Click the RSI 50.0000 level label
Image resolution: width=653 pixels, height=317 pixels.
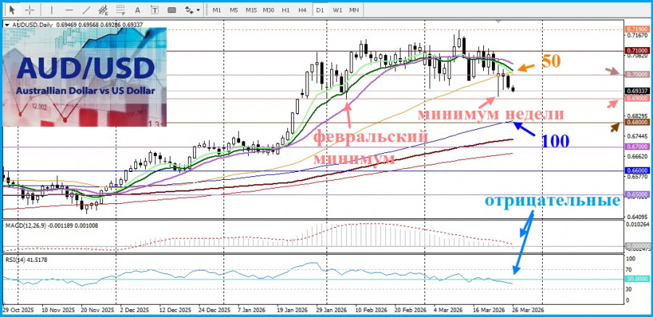click(x=637, y=279)
